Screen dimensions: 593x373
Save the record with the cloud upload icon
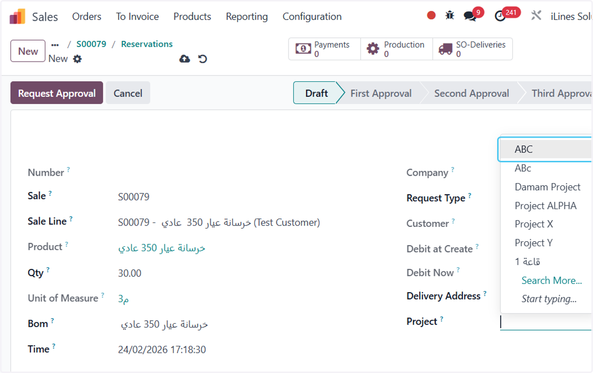click(x=184, y=59)
